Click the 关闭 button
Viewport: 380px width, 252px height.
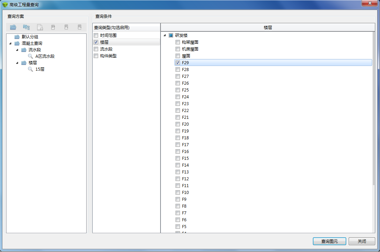(362, 241)
